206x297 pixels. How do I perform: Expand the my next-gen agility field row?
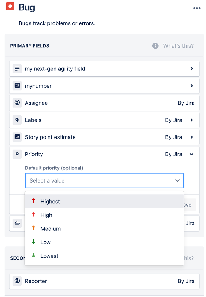pos(192,69)
